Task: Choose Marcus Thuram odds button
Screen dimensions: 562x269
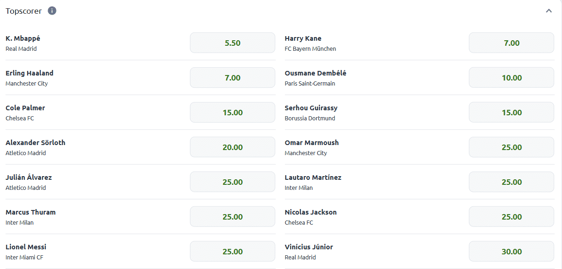Action: point(233,217)
